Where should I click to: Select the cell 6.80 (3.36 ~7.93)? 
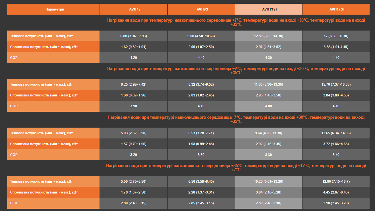click(x=133, y=36)
